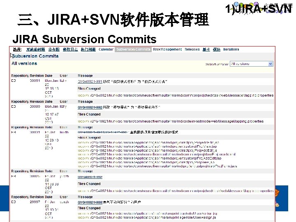Open issue link QYG40921-391 in revision 30091

[90, 81]
